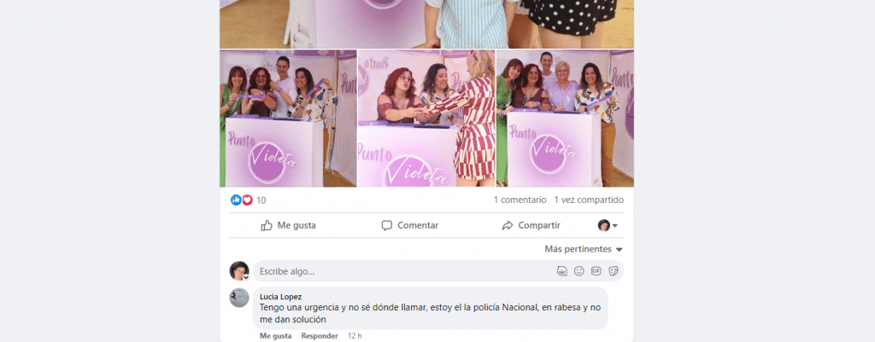Screen dimensions: 875x342
Task: Open the 1 vez compartido link
Action: 589,200
